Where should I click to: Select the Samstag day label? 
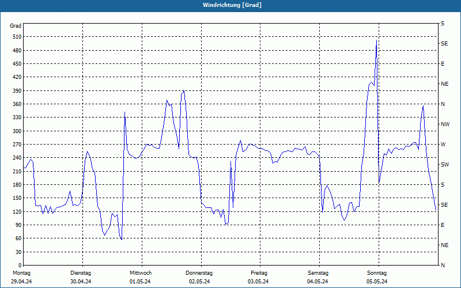pyautogui.click(x=318, y=273)
